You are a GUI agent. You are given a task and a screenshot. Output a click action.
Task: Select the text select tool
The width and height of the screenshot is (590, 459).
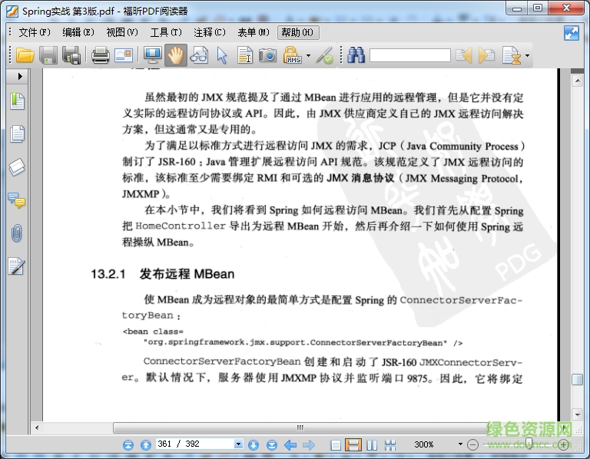[x=245, y=55]
